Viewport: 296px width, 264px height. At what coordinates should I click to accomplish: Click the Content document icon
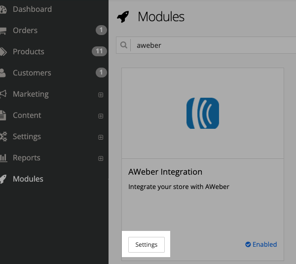3,115
